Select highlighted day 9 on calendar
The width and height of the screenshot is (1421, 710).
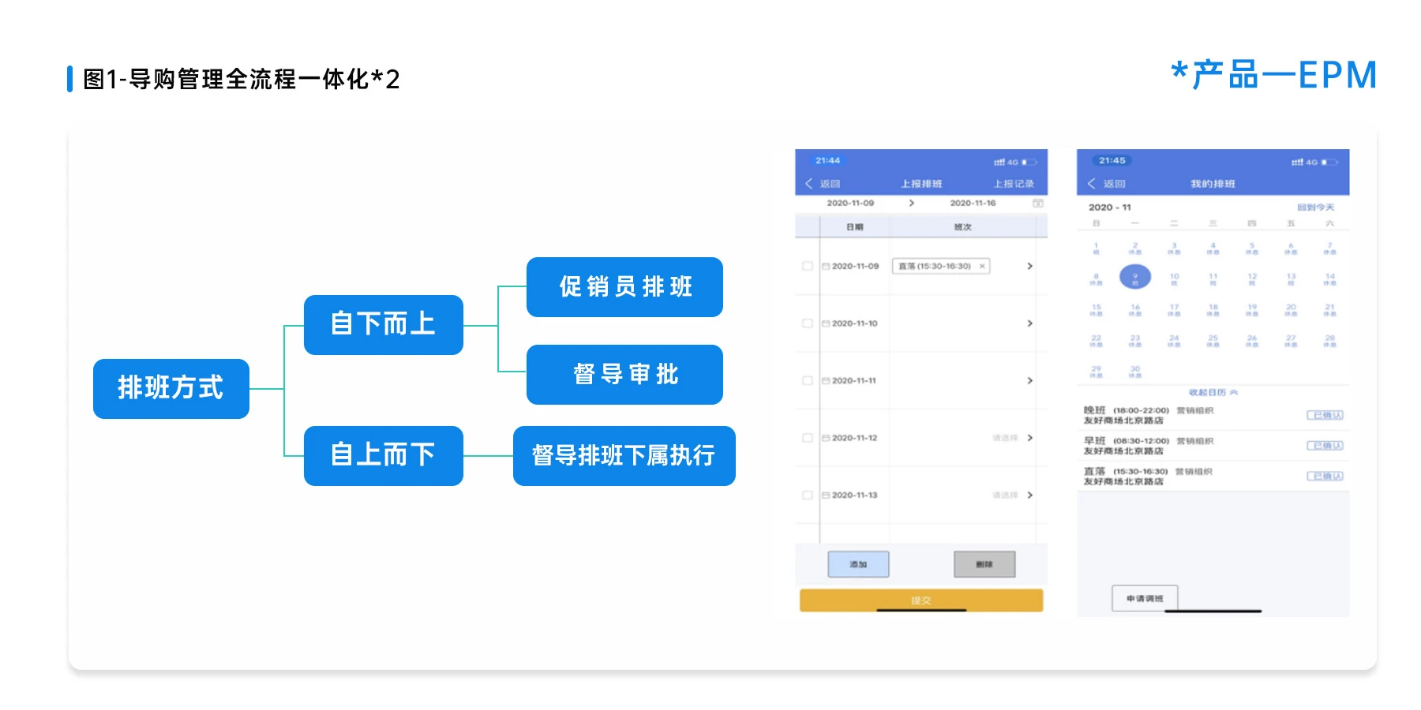click(1135, 277)
